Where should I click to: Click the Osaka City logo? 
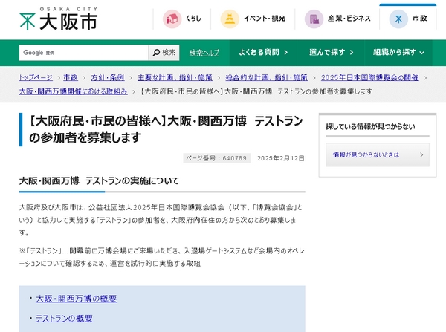point(59,19)
